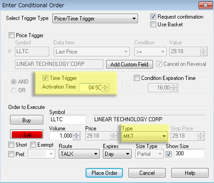Uncheck the Time Trigger checkbox
Image resolution: width=214 pixels, height=183 pixels.
[45, 78]
